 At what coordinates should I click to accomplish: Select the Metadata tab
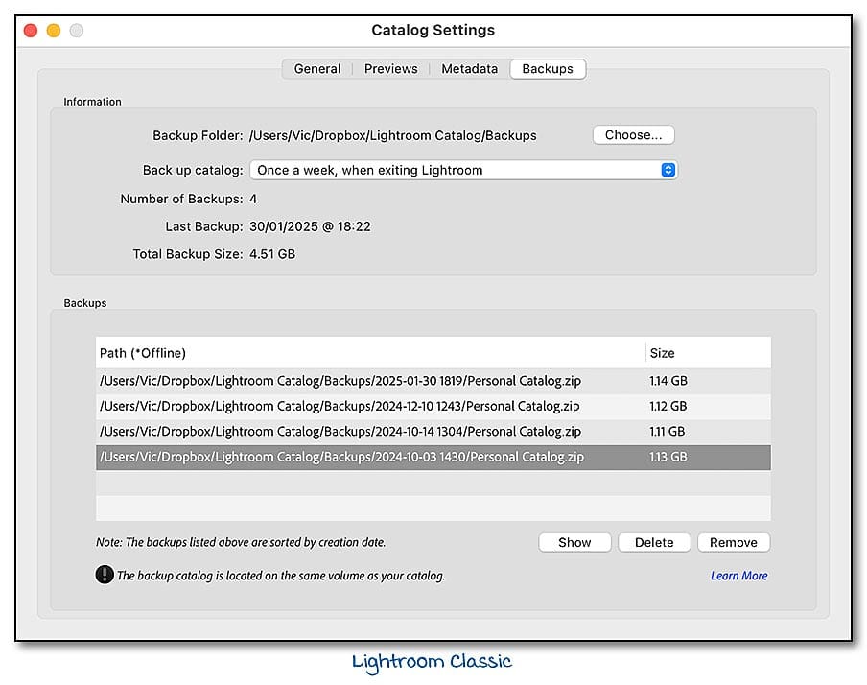(469, 68)
